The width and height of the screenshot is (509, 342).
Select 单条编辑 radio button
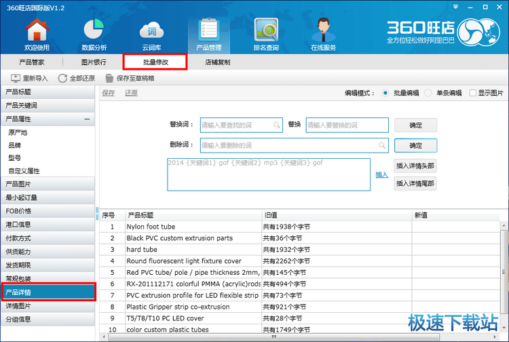click(x=428, y=93)
